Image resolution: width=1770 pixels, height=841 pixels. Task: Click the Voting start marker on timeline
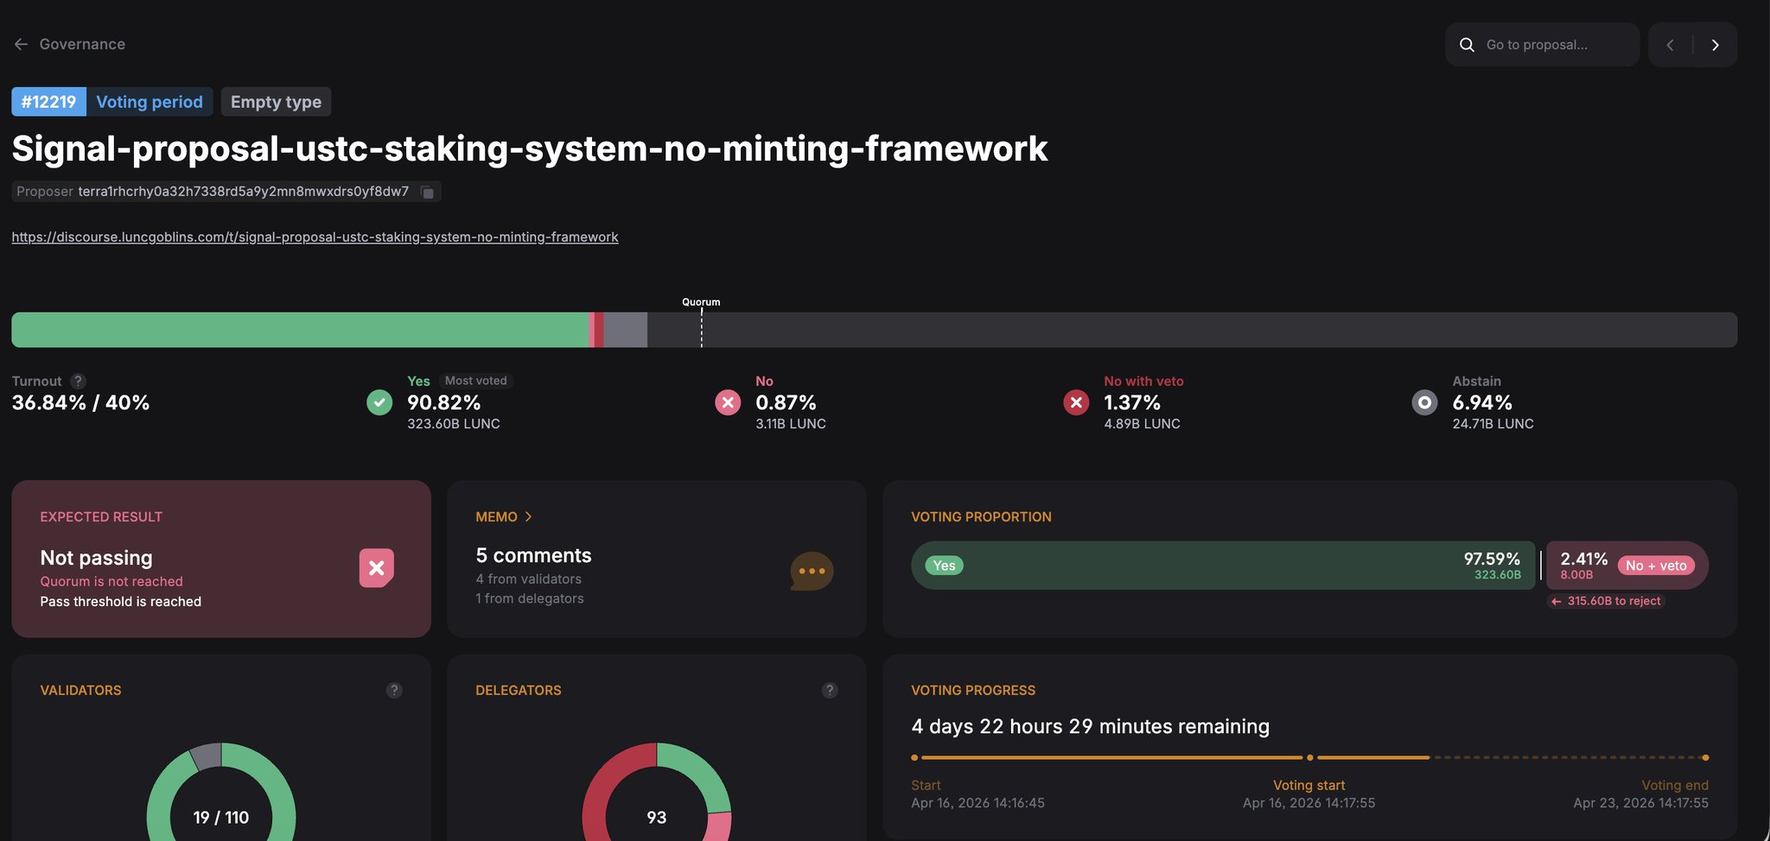pyautogui.click(x=1310, y=757)
